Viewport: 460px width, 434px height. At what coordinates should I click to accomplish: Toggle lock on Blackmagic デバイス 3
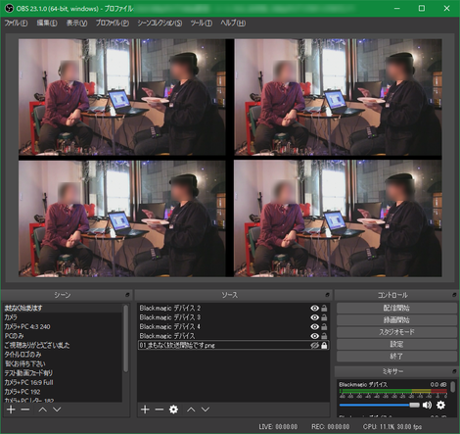(324, 317)
